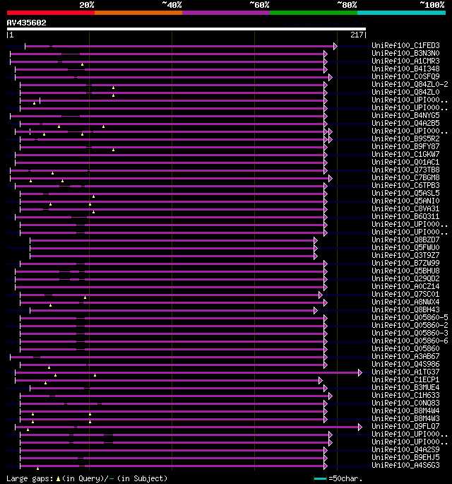The width and height of the screenshot is (452, 484).
Task: Select the UniRef100_B8M4W3 label
Action: pyautogui.click(x=405, y=418)
